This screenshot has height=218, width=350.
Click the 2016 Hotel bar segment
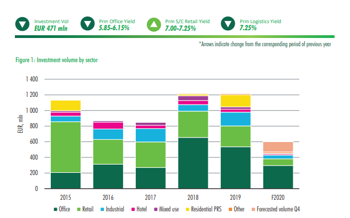click(108, 126)
